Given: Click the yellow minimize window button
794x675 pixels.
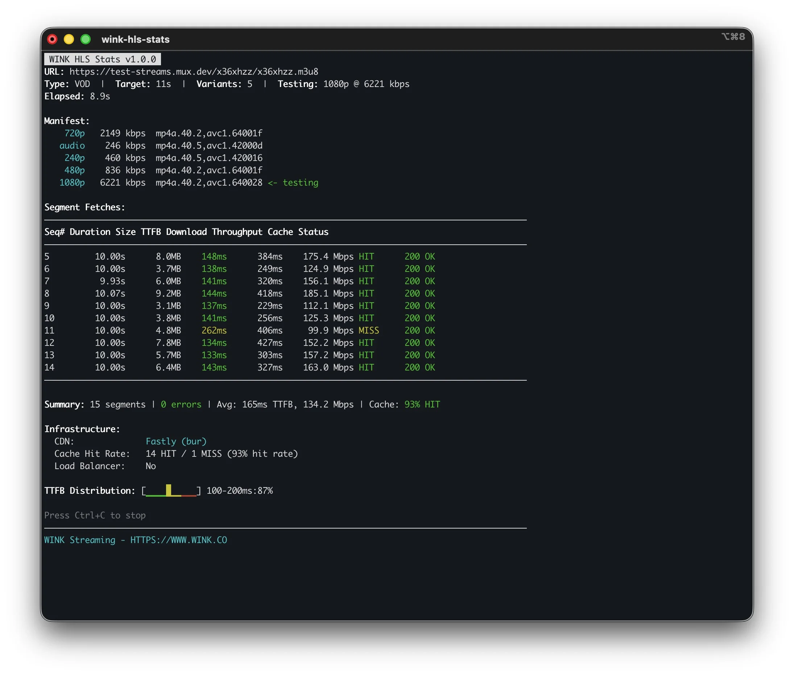Looking at the screenshot, I should click(x=69, y=39).
